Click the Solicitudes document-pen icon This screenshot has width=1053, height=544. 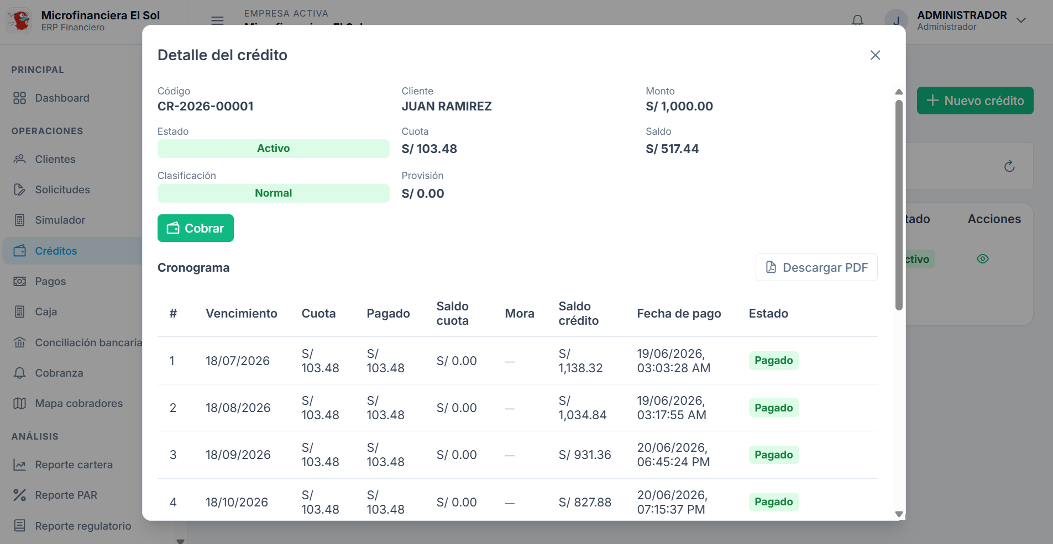tap(20, 189)
